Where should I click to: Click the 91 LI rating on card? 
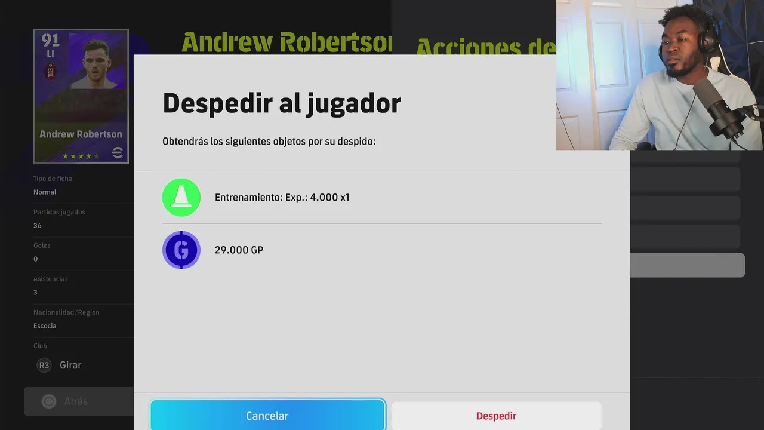tap(51, 45)
